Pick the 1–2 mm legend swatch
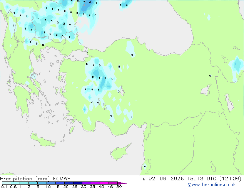The image size is (244, 188). (24, 183)
